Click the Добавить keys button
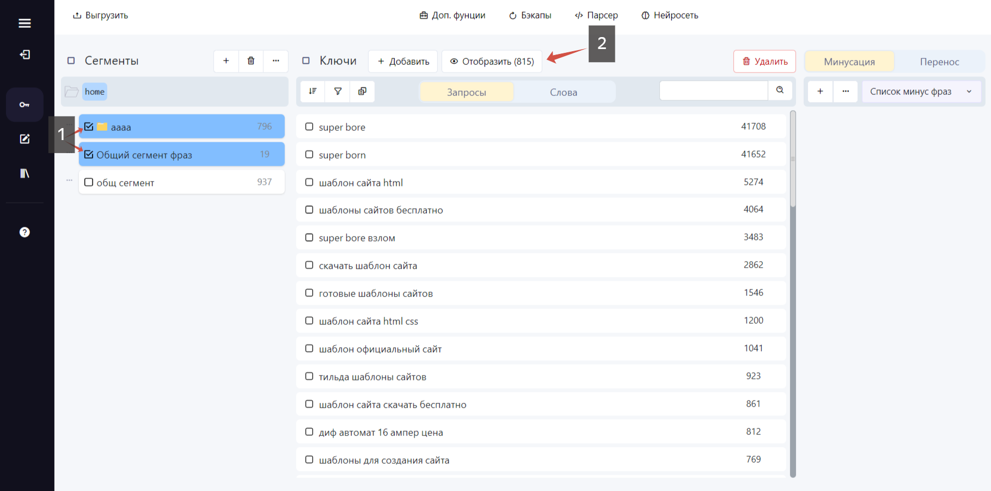 click(403, 61)
